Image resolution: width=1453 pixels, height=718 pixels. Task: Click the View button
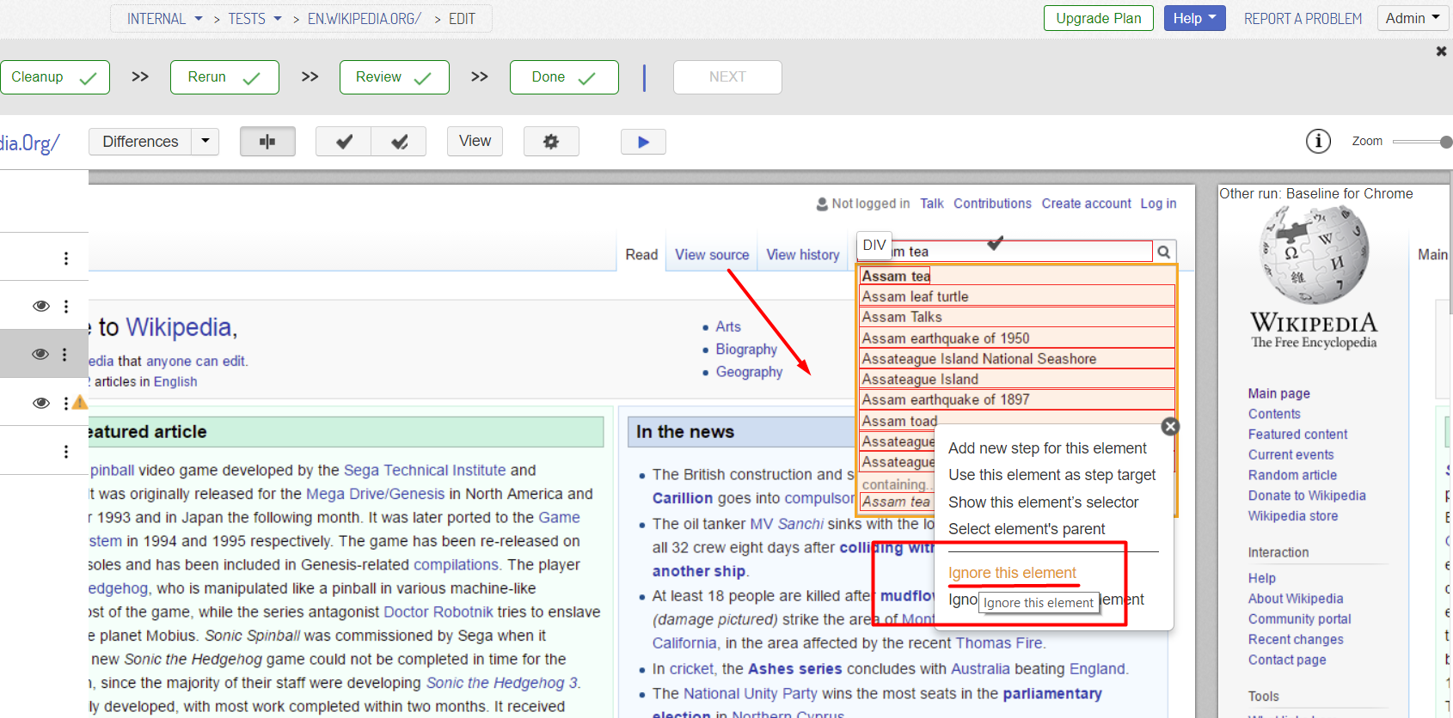475,141
